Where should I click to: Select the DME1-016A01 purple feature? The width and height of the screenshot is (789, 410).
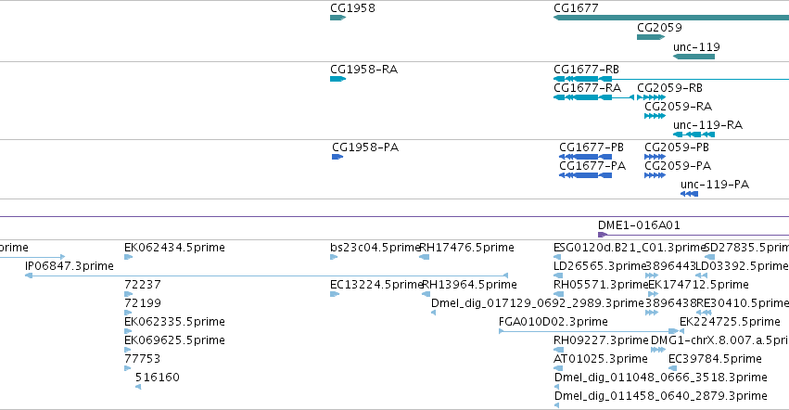tap(694, 235)
